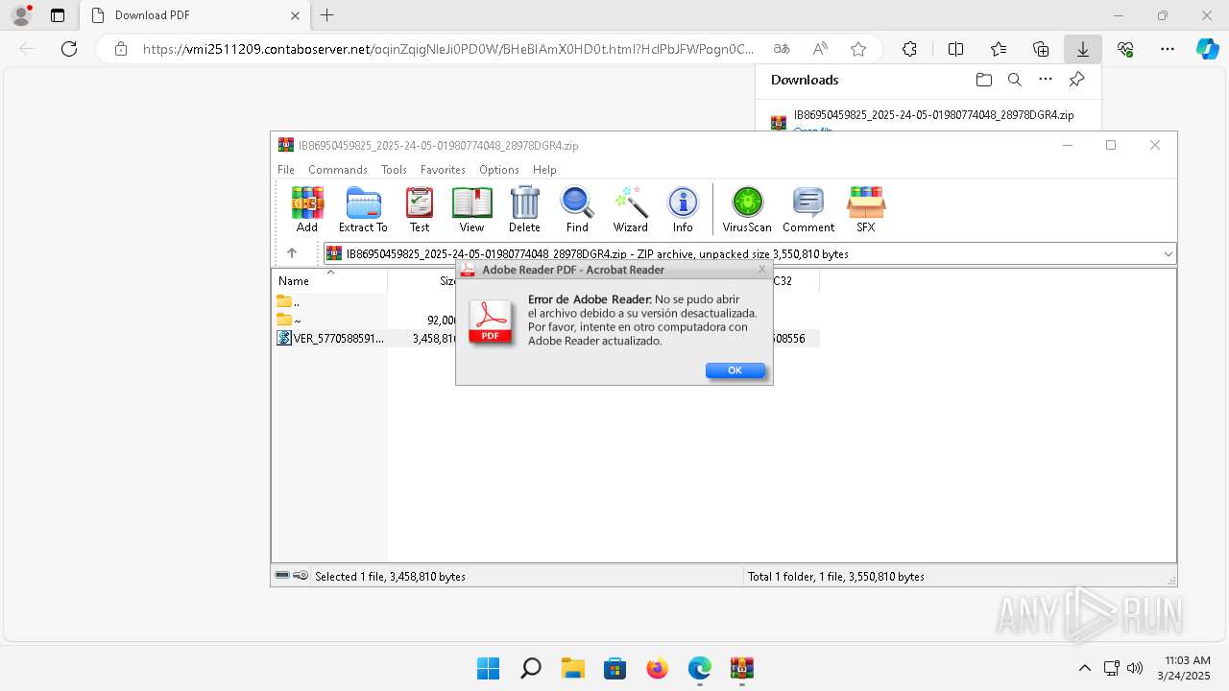Screen dimensions: 1229x691
Task: Open Extract To in WinRAR toolbar
Action: coord(363,209)
